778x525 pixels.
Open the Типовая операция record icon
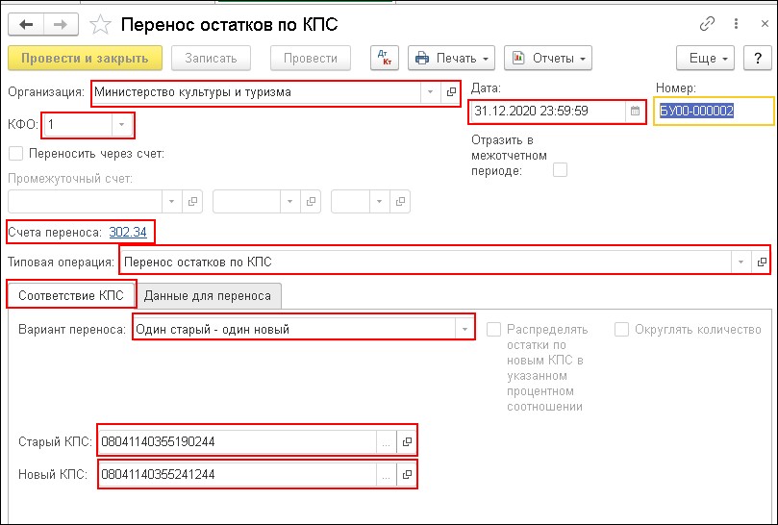[762, 262]
